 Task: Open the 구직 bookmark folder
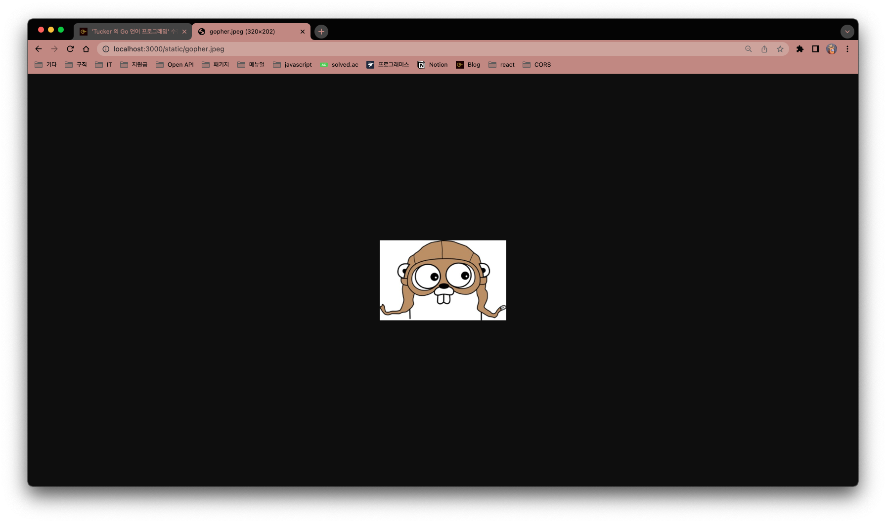76,65
